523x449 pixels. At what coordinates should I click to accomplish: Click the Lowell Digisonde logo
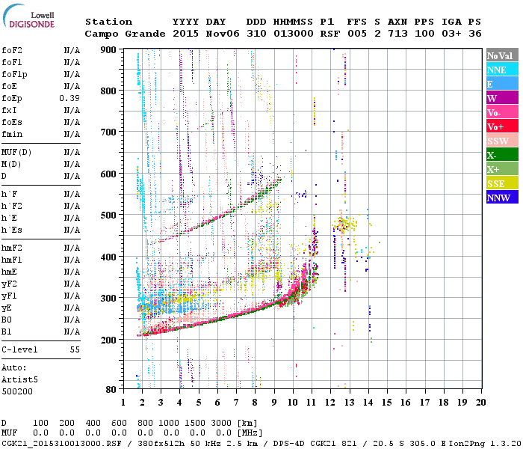(28, 16)
